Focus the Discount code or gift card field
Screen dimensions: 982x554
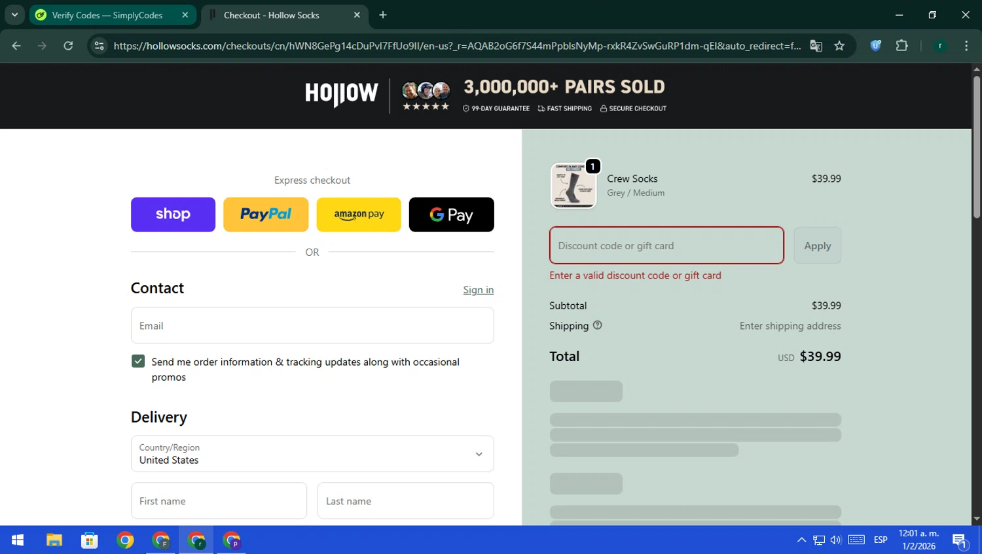[666, 245]
